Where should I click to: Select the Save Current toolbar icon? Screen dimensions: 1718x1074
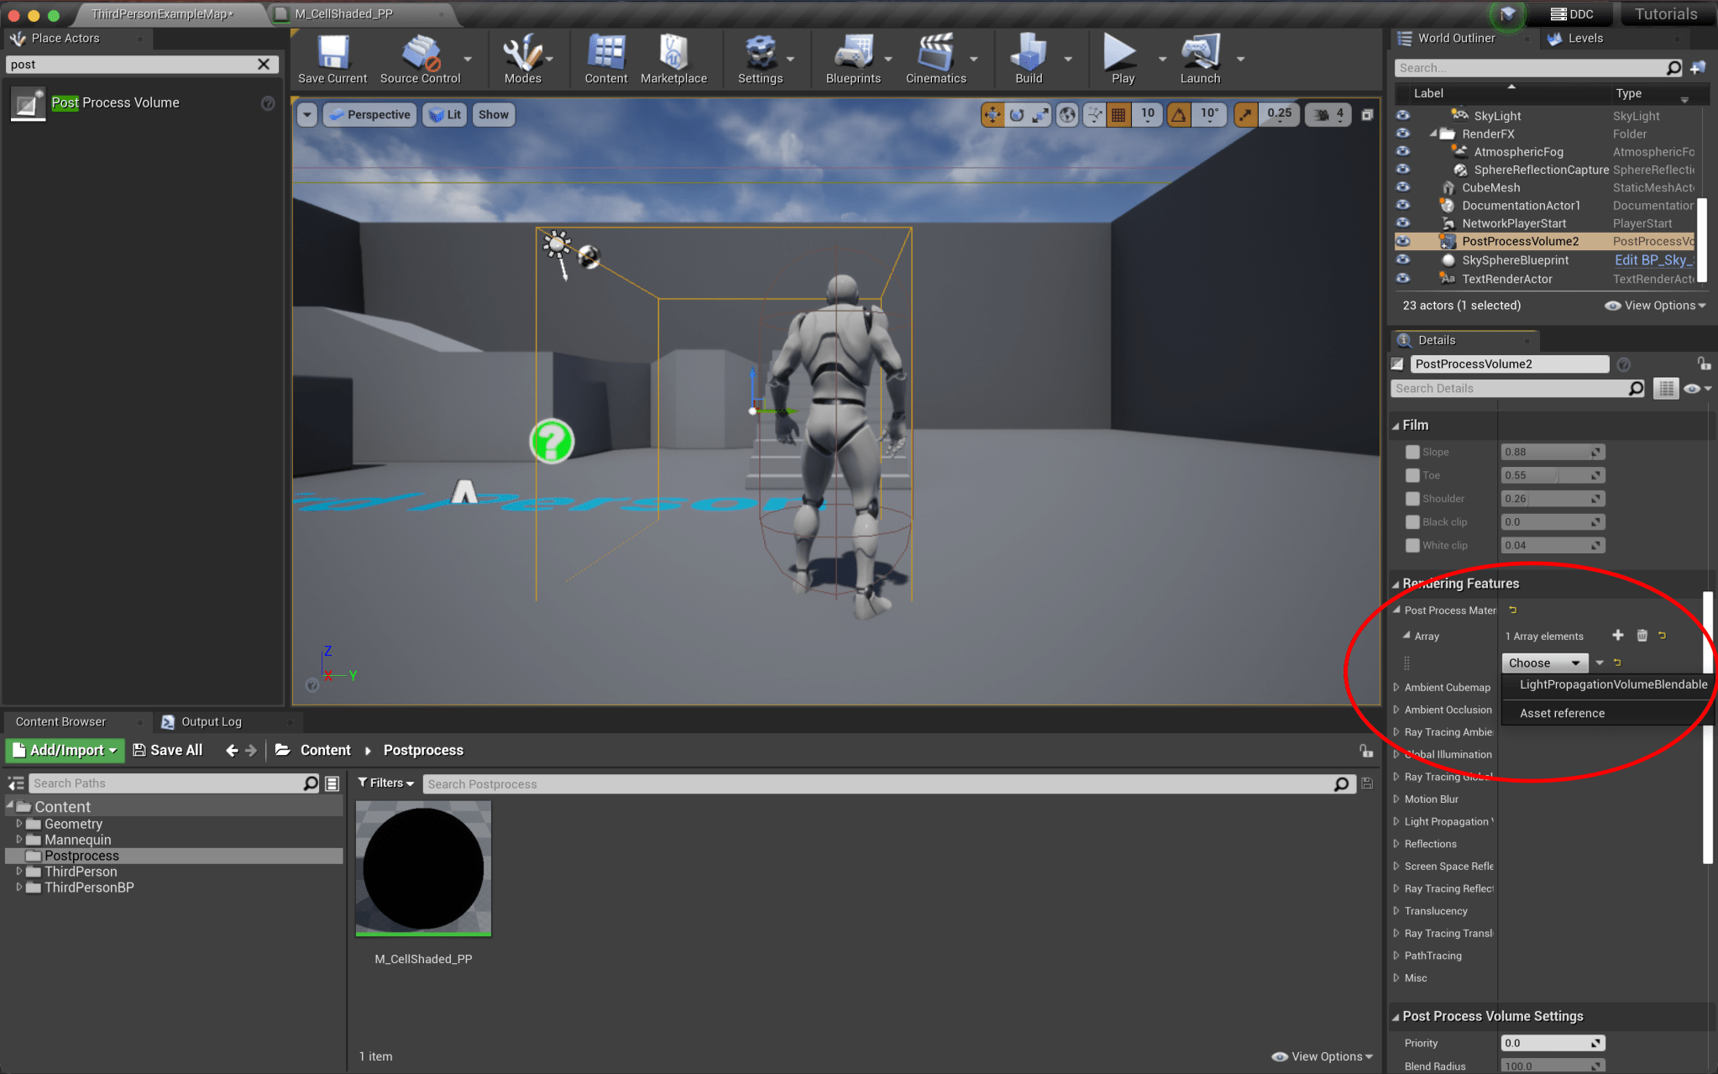332,58
